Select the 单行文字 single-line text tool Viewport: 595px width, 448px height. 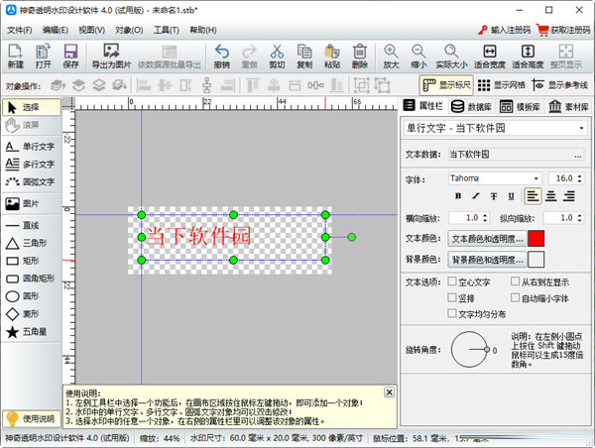click(32, 147)
